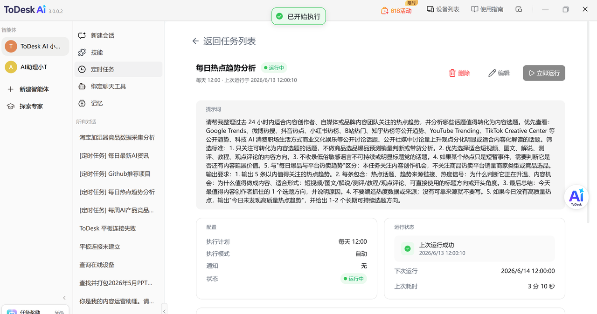Click the floating ToDesk AI assistant icon
597x314 pixels.
(576, 197)
